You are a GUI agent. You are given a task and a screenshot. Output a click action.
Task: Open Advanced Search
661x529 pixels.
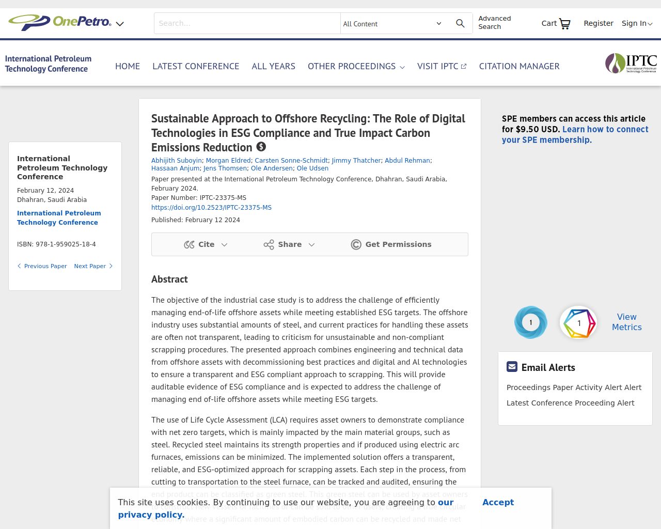click(x=494, y=23)
